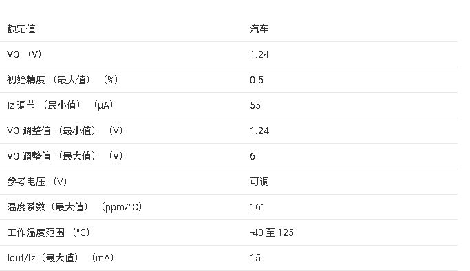Select 1.24 in VO 调整值 最小值 row

click(259, 131)
